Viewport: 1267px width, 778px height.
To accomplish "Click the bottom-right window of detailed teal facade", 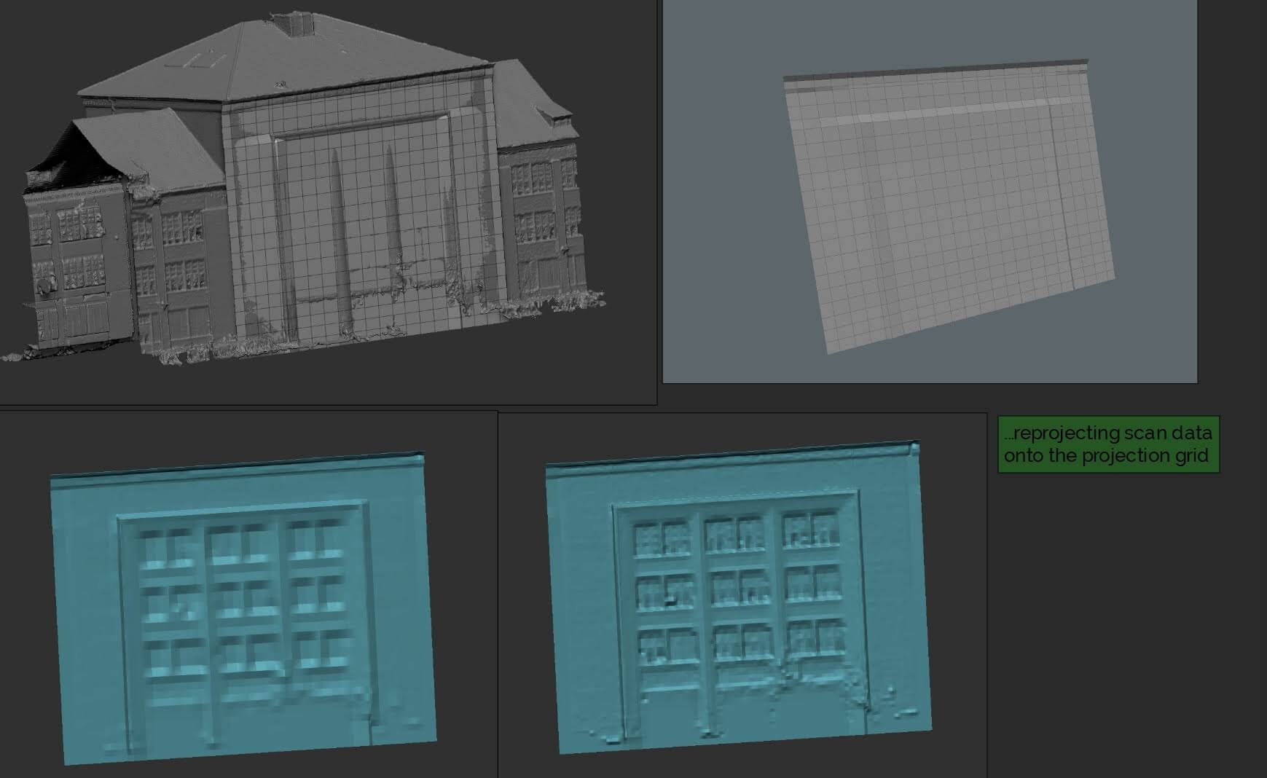I will (815, 639).
